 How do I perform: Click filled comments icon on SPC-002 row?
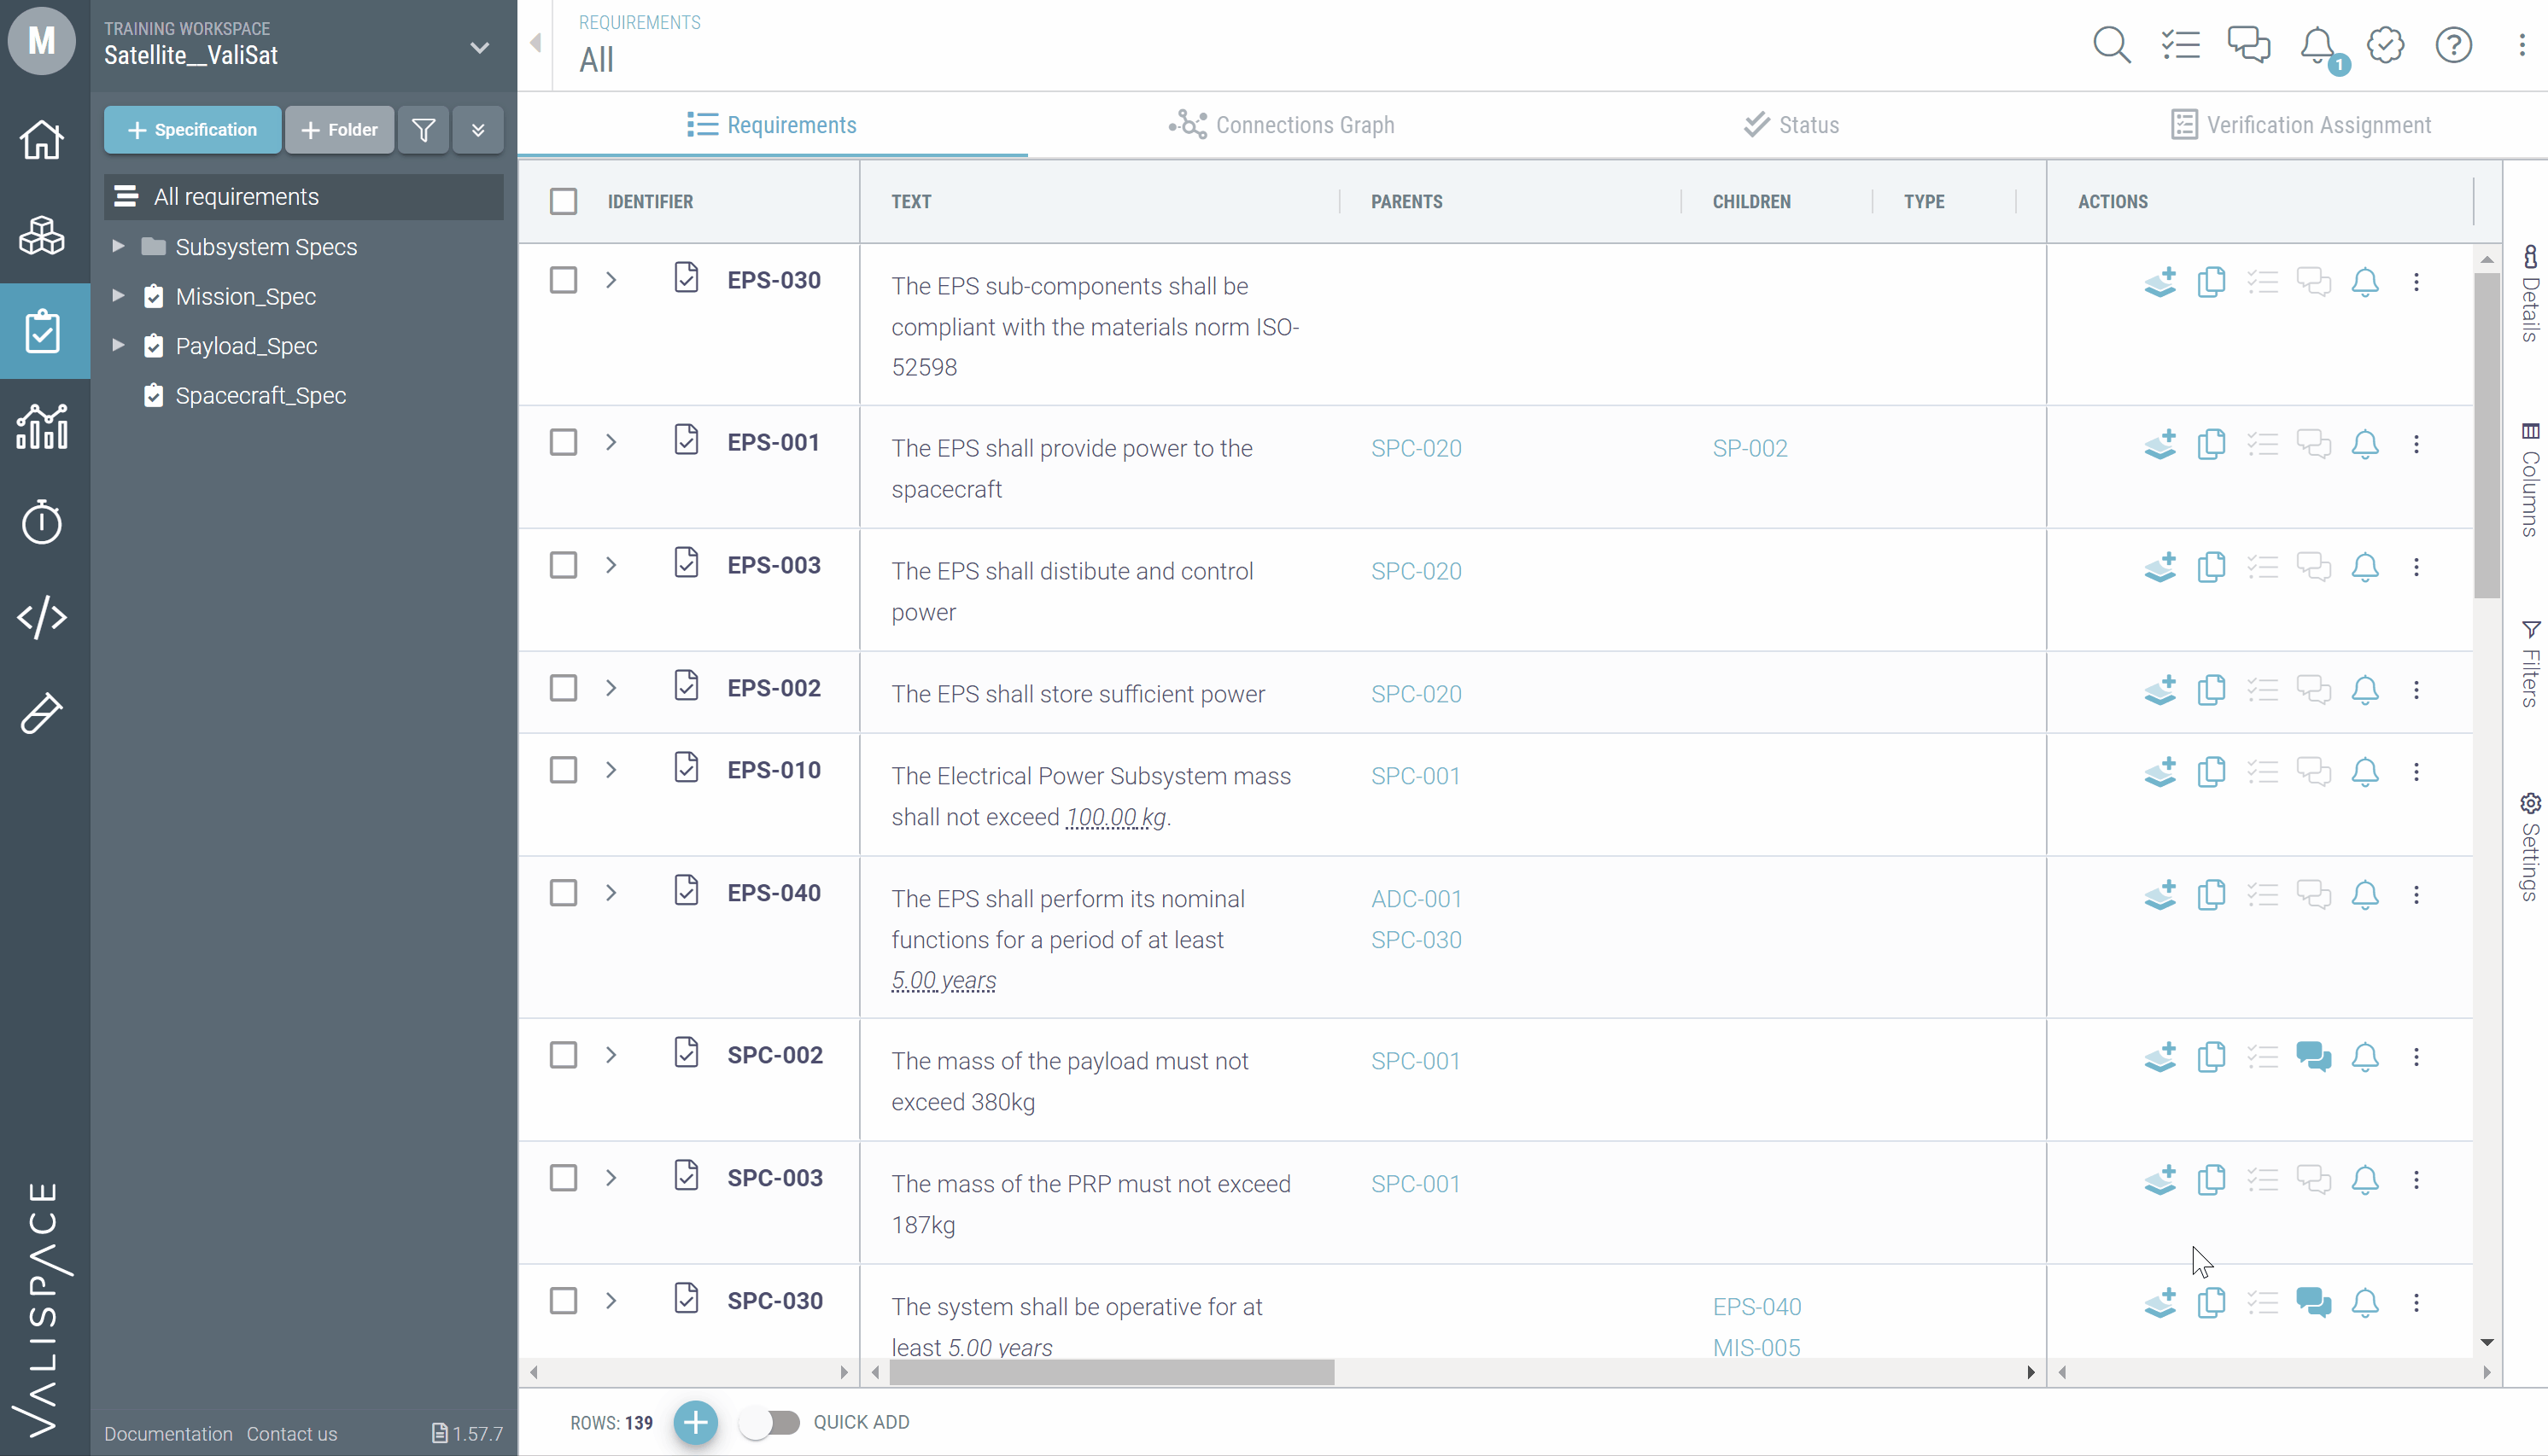pyautogui.click(x=2313, y=1056)
